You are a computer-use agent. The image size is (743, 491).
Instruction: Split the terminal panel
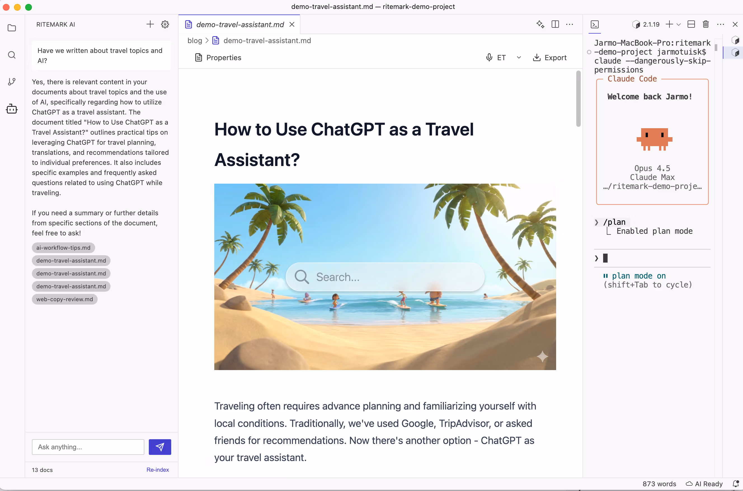point(691,24)
